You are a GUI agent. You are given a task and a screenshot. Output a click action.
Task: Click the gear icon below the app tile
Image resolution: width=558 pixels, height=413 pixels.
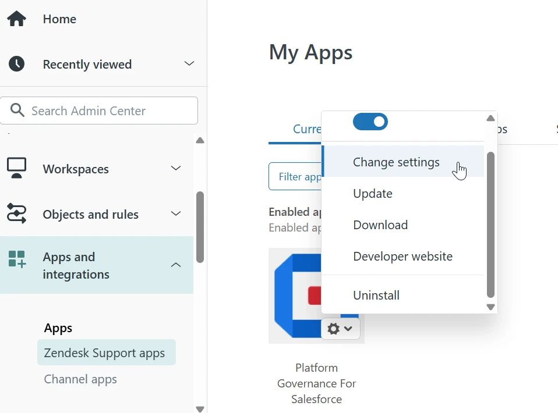click(x=334, y=329)
